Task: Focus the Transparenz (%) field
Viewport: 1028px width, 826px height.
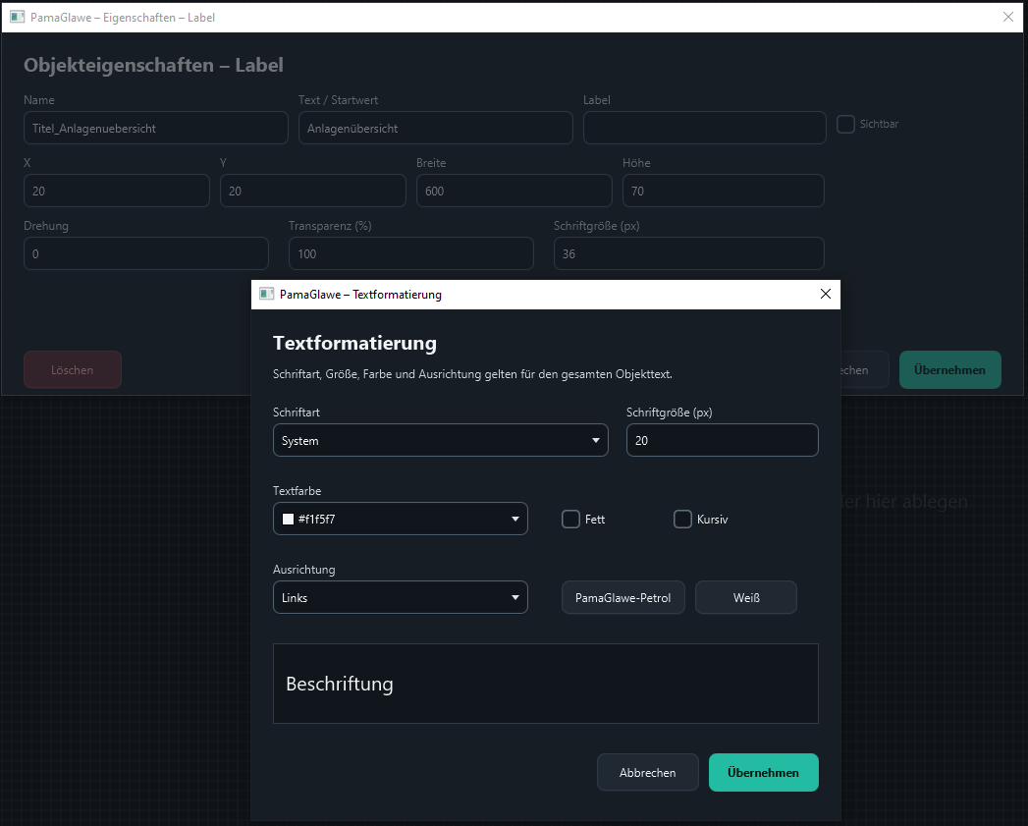Action: [x=411, y=254]
